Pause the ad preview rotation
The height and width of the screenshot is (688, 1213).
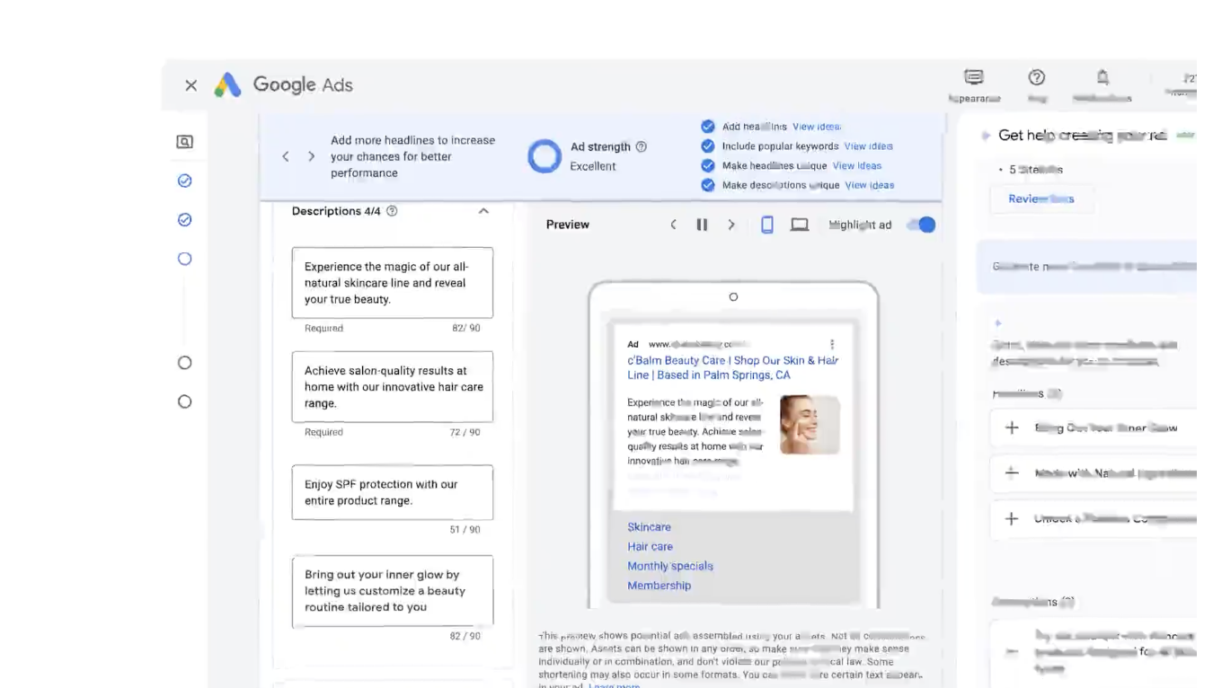click(702, 225)
